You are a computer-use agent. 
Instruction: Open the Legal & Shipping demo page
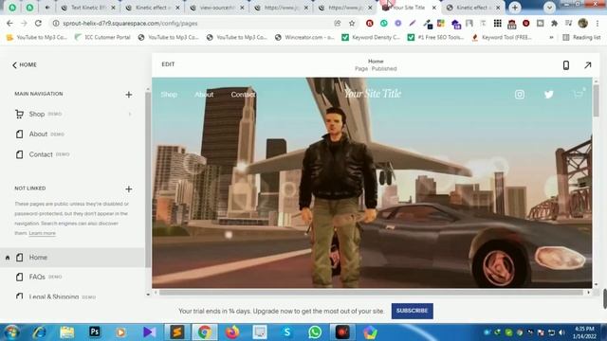(54, 296)
